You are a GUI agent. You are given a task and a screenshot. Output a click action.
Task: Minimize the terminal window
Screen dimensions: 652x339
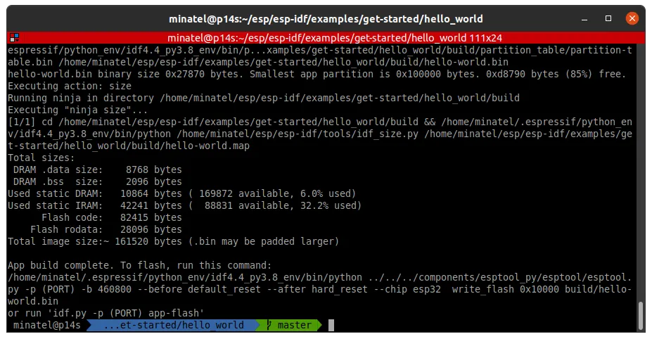click(x=588, y=16)
